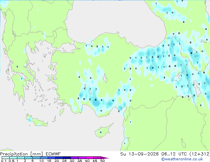Click the 10 mm legend swatch

pyautogui.click(x=44, y=158)
